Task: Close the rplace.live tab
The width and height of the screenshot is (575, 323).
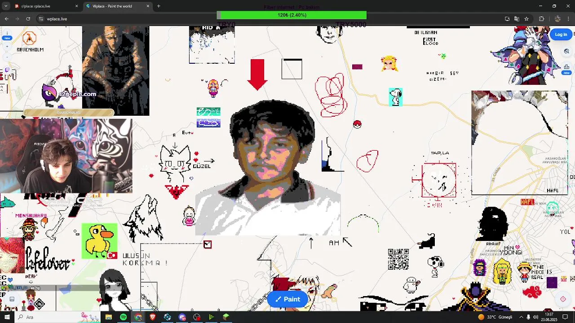Action: tap(76, 6)
